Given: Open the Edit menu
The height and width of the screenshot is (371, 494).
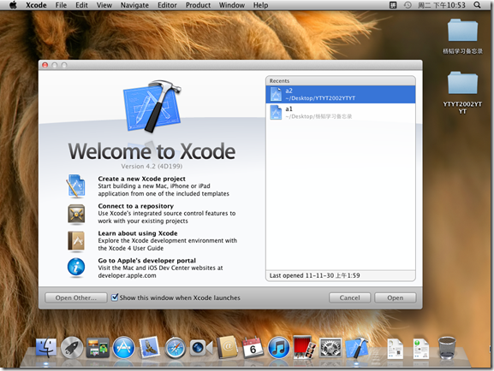Looking at the screenshot, I should 81,5.
